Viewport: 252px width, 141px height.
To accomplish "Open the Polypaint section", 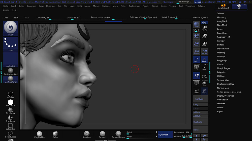I will [222, 72].
